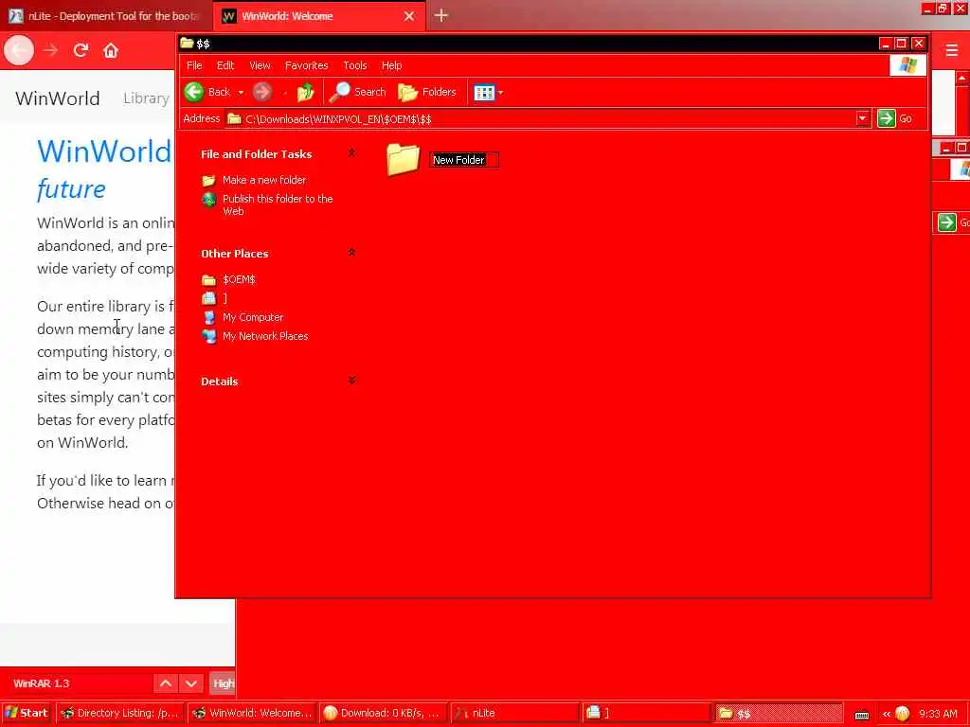The height and width of the screenshot is (727, 970).
Task: Open the View menu
Action: tap(260, 65)
